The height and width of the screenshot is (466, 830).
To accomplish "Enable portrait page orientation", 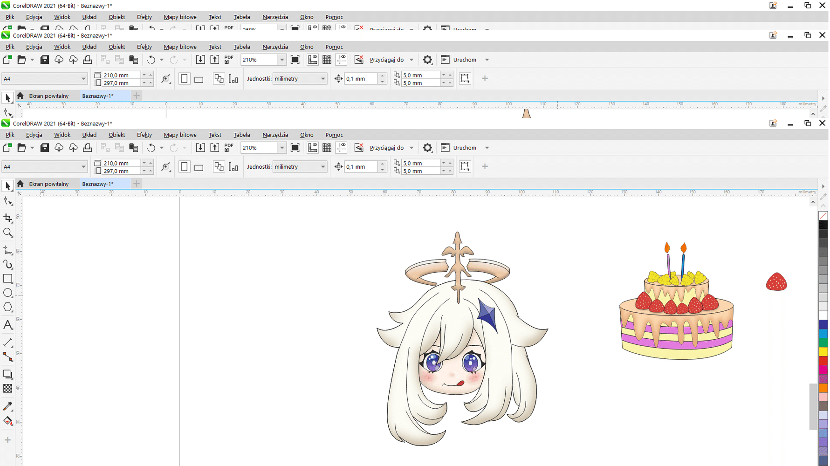I will tap(184, 166).
